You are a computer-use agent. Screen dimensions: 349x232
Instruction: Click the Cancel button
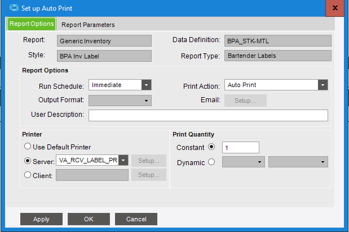(136, 219)
